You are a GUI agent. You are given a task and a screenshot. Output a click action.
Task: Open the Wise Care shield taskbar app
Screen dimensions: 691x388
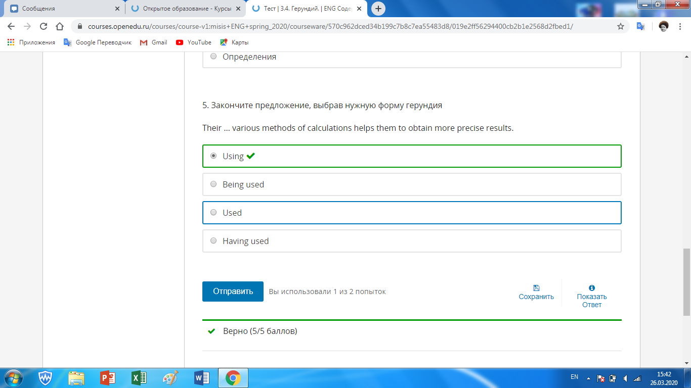click(46, 378)
